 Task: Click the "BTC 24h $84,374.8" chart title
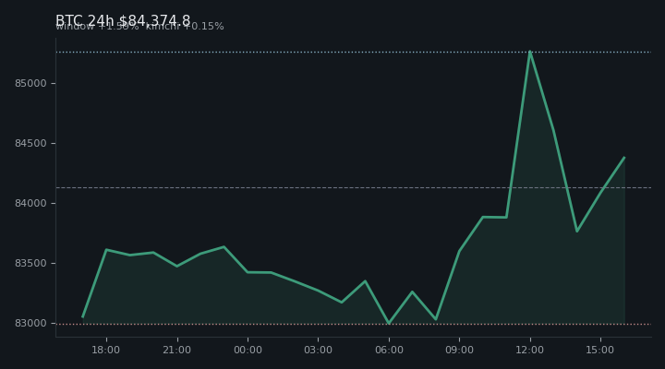click(123, 20)
